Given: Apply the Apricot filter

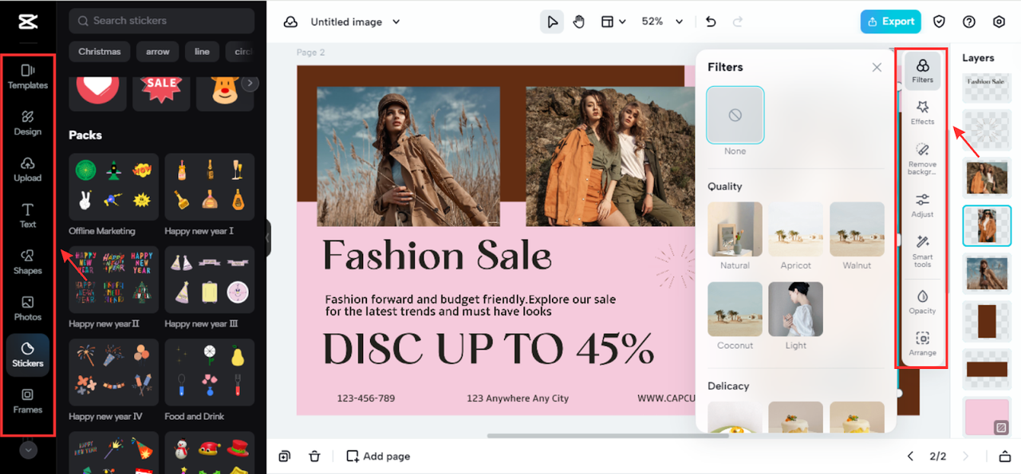Looking at the screenshot, I should [x=796, y=229].
